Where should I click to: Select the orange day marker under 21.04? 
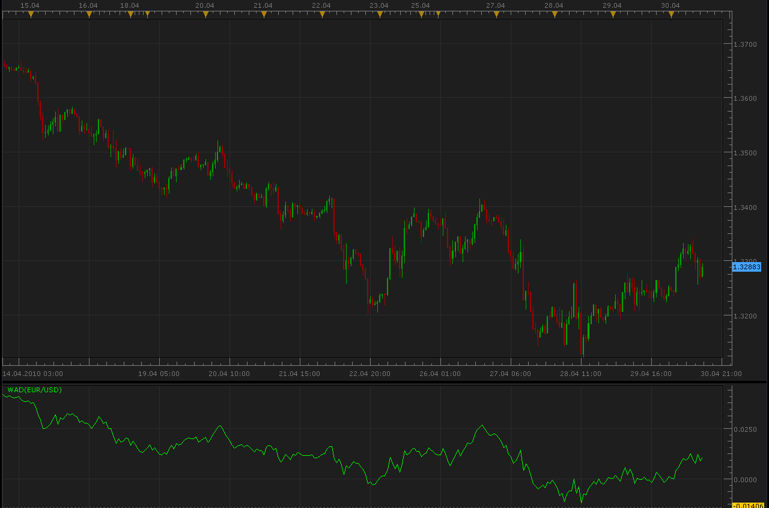(x=264, y=14)
